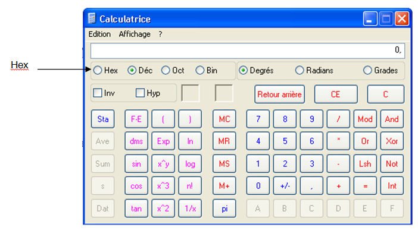Click digit 3 key

coord(311,163)
